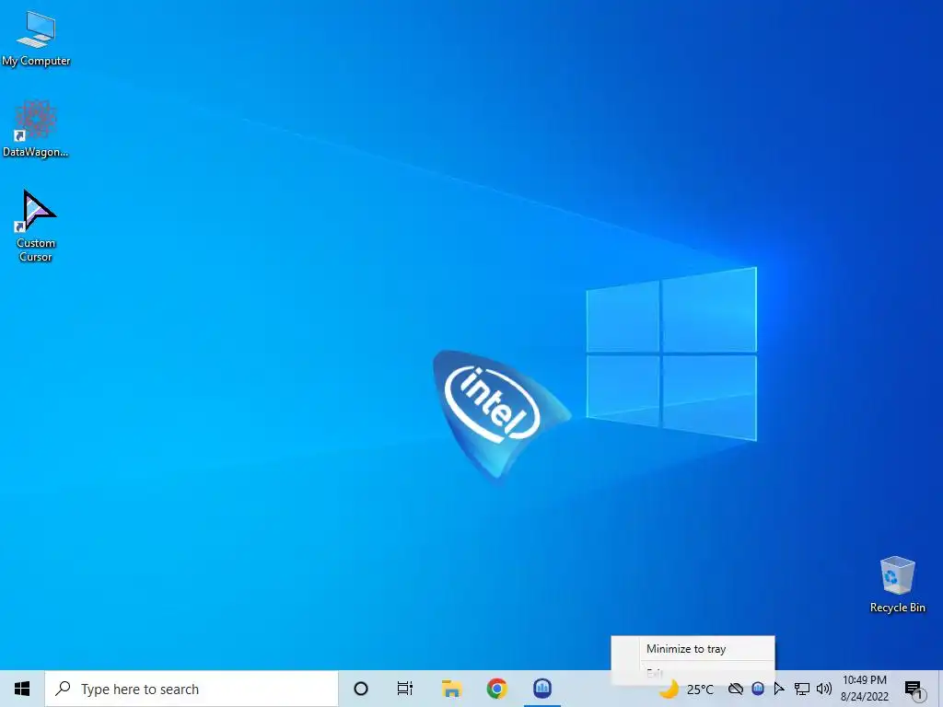Open the Action Center notifications icon
The height and width of the screenshot is (707, 943).
[914, 690]
